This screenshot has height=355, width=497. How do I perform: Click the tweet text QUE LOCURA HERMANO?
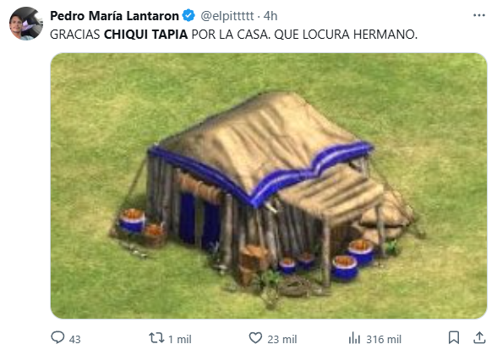coord(346,35)
